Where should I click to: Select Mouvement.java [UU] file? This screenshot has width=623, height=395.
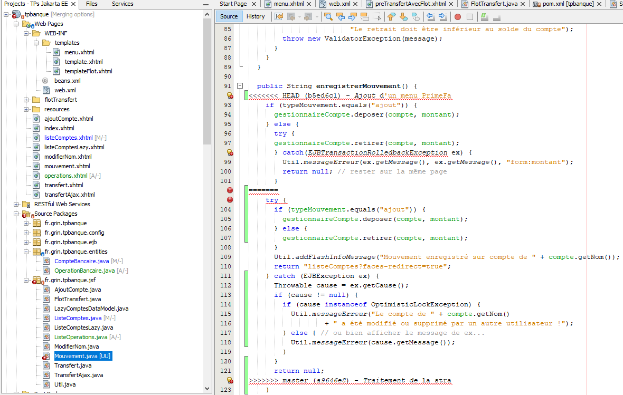pos(82,356)
